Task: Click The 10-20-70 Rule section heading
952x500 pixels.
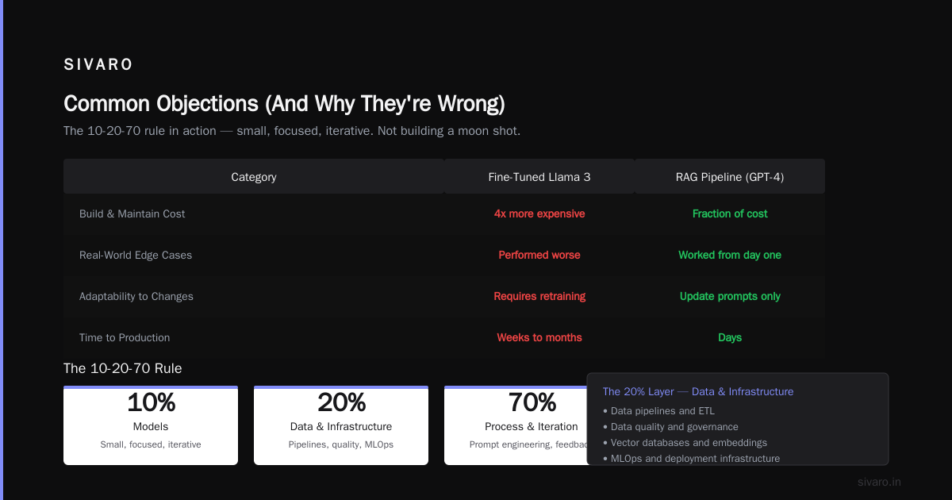Action: click(x=123, y=368)
